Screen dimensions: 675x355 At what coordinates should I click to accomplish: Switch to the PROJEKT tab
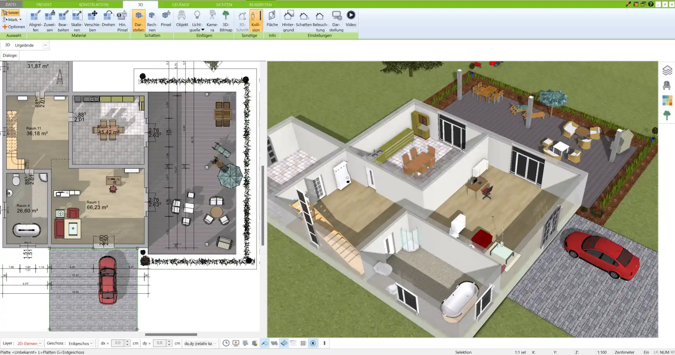pos(44,5)
